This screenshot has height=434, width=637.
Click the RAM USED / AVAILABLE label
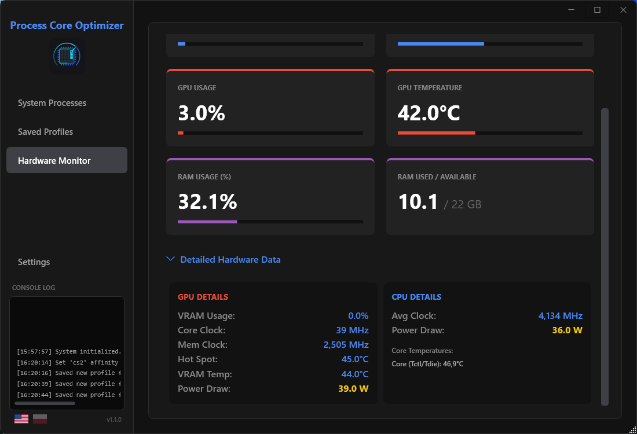(x=437, y=176)
